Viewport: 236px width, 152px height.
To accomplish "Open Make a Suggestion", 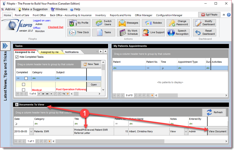I will coord(33,9).
